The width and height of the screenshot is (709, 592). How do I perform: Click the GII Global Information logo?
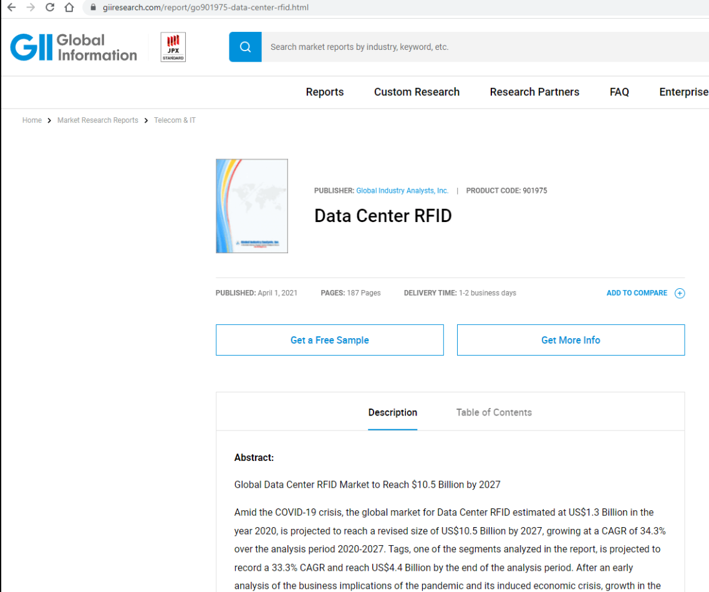pyautogui.click(x=73, y=47)
